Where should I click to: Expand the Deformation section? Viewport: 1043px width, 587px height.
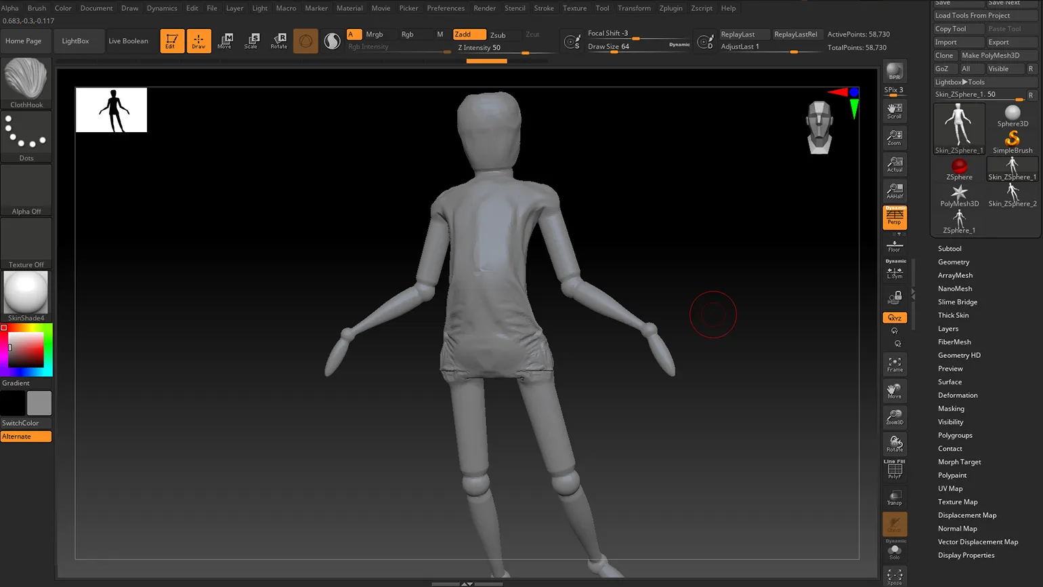coord(958,395)
